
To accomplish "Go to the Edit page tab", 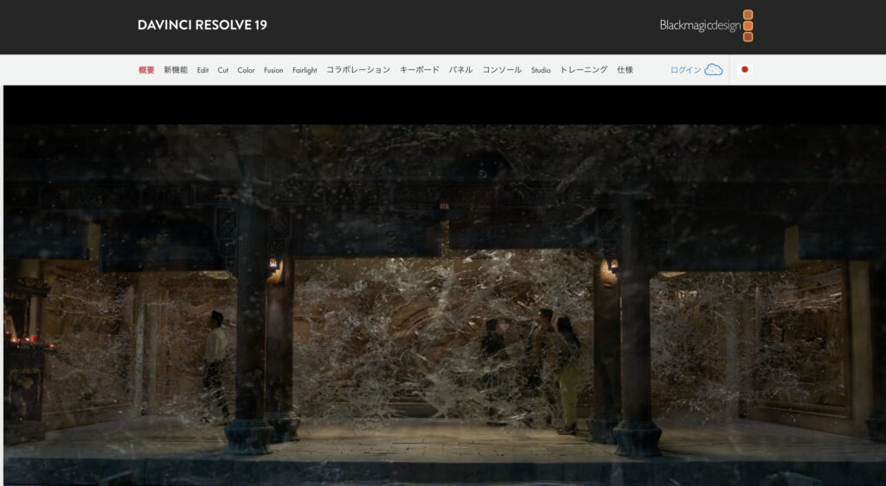I will tap(202, 70).
